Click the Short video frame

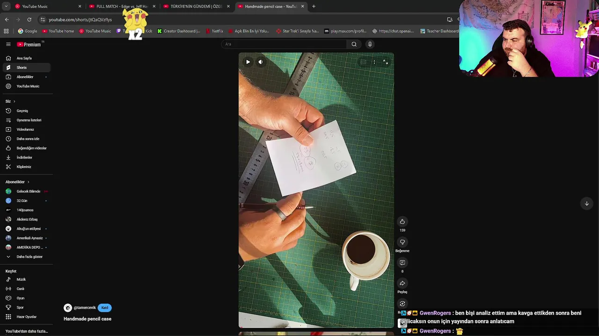point(316,190)
